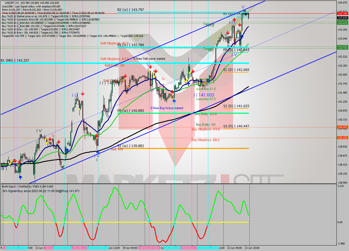The image size is (349, 251).
Task: Select the PP (w) | 140.895 label
Action: point(131,111)
